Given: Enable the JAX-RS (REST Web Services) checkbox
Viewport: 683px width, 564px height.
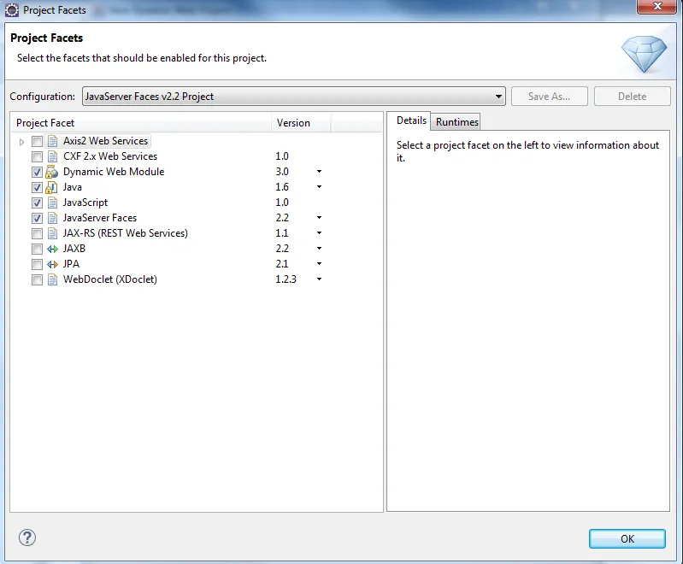Looking at the screenshot, I should coord(37,233).
